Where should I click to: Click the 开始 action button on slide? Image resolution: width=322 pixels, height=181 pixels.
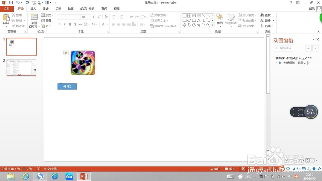tap(67, 86)
